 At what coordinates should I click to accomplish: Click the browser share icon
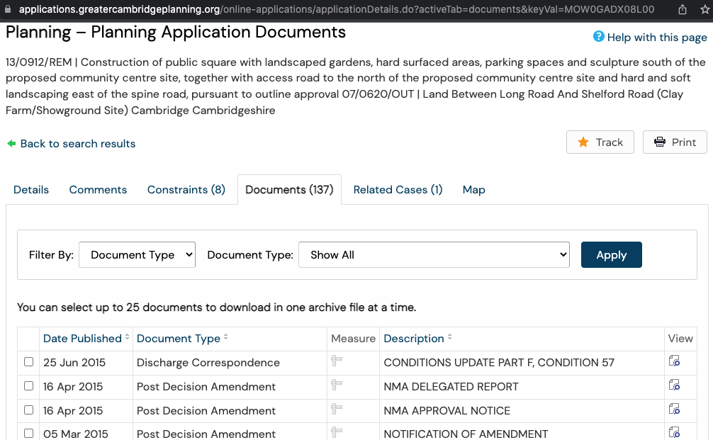tap(683, 10)
